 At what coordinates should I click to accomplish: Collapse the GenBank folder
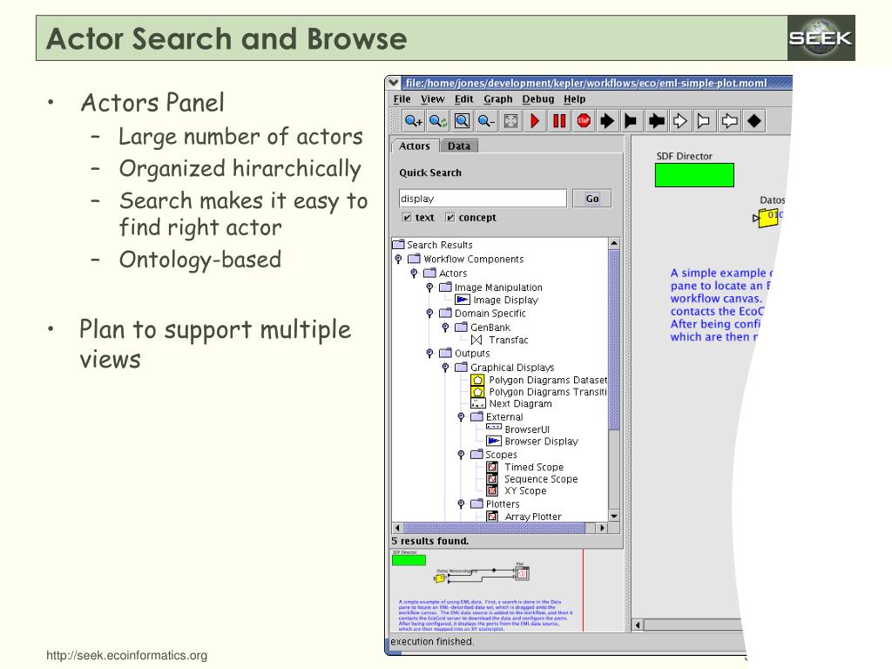tap(445, 328)
